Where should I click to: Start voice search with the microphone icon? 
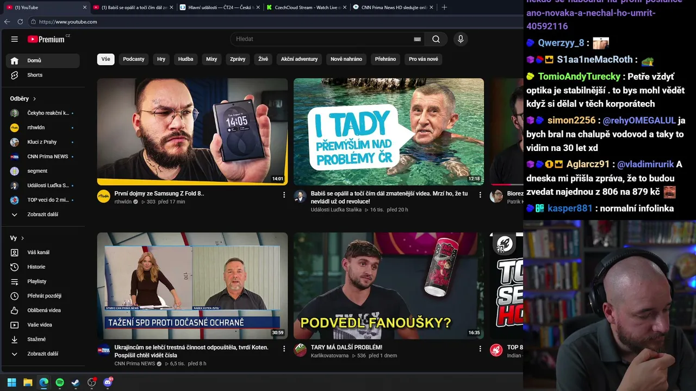tap(461, 39)
